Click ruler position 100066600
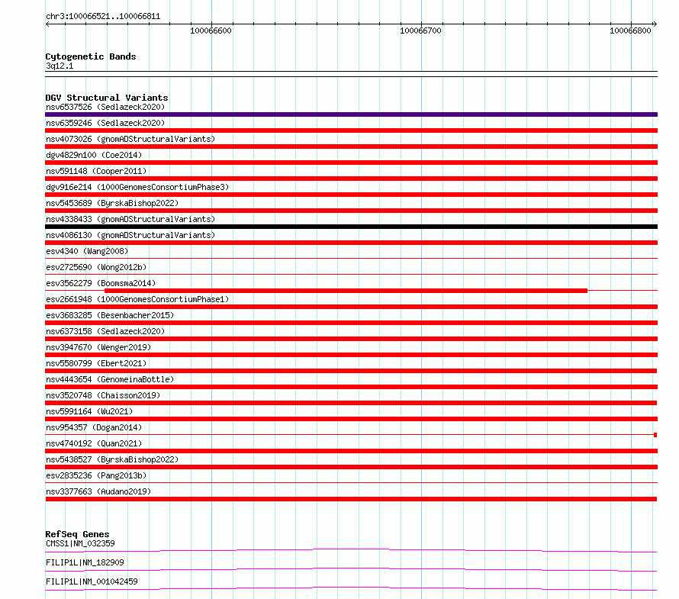679x599 pixels. tap(211, 31)
